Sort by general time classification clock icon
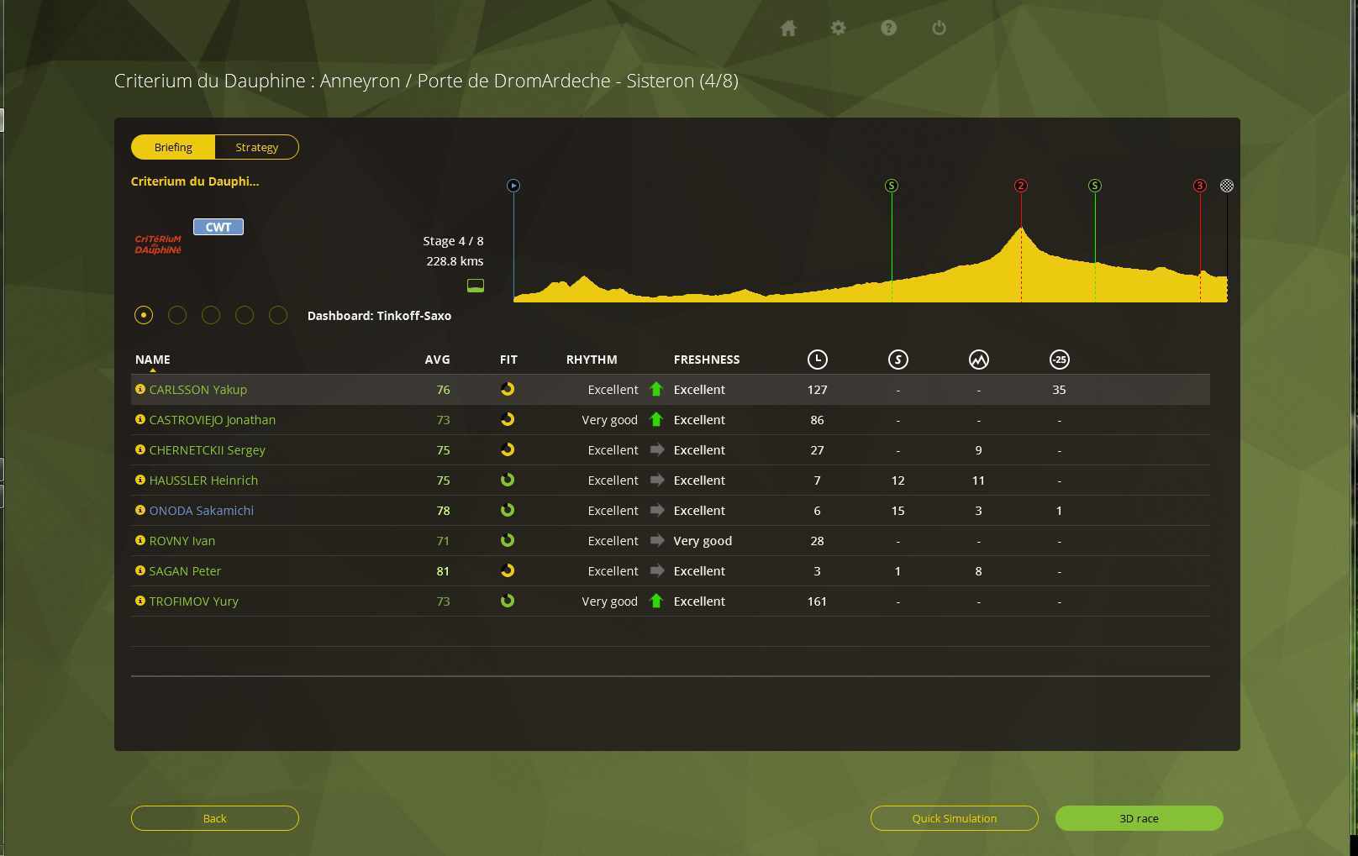Viewport: 1358px width, 856px height. (x=818, y=360)
